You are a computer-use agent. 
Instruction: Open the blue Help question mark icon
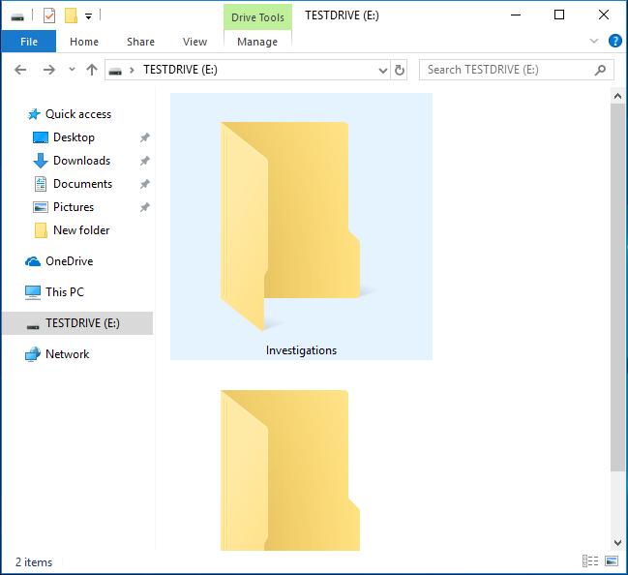tap(615, 41)
